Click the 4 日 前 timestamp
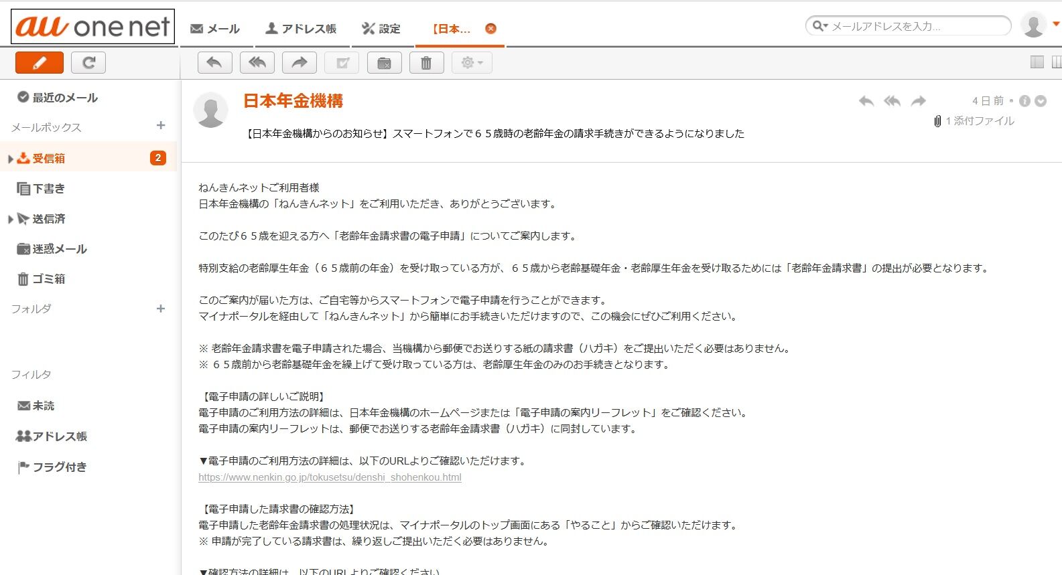 (x=988, y=101)
